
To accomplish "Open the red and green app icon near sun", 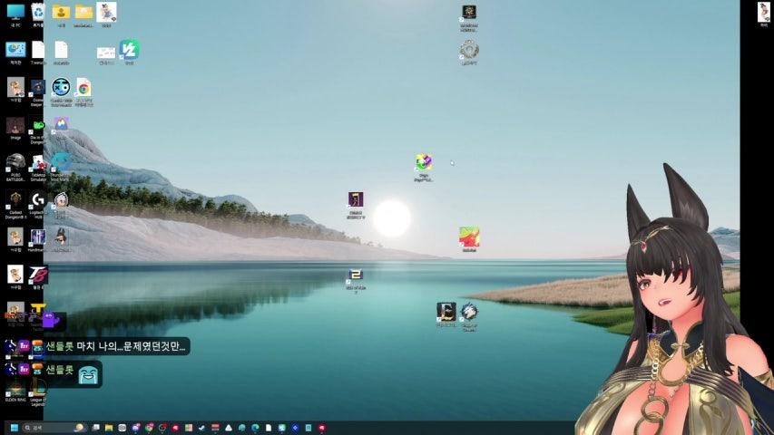I will click(469, 239).
